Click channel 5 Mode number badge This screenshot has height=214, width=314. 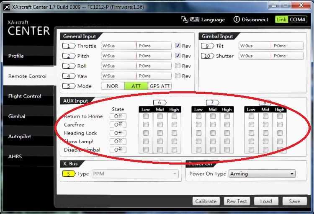click(x=69, y=86)
